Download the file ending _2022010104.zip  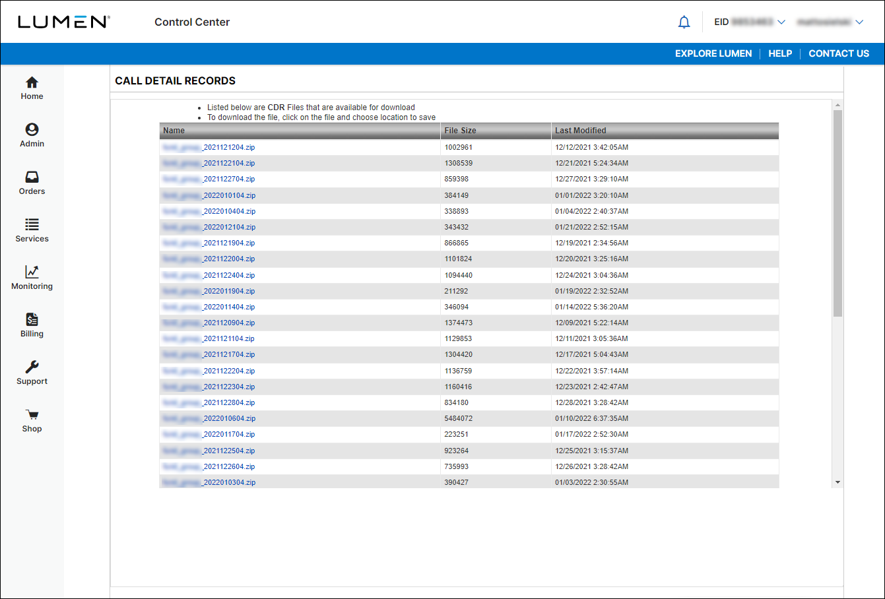tap(209, 195)
